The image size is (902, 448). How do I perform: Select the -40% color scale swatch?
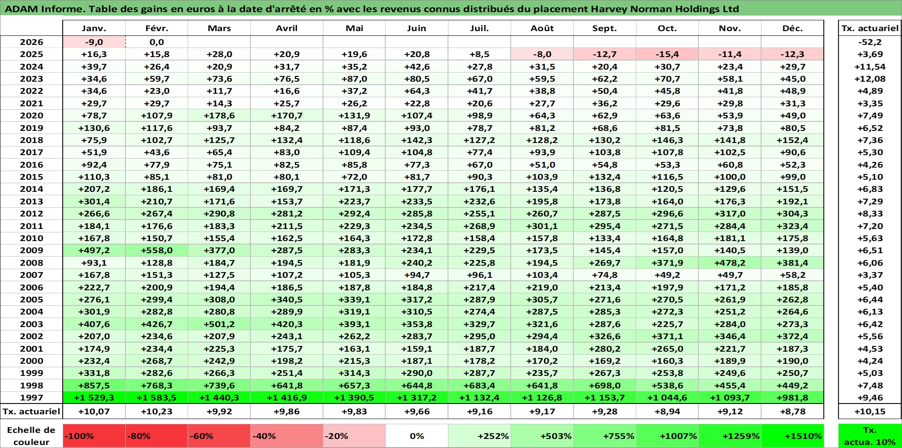(286, 436)
